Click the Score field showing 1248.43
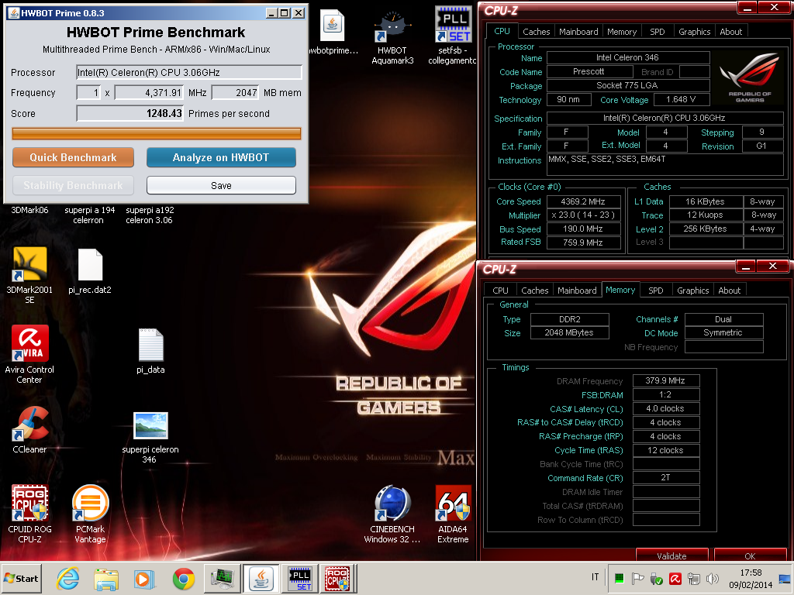This screenshot has width=794, height=595. tap(129, 113)
